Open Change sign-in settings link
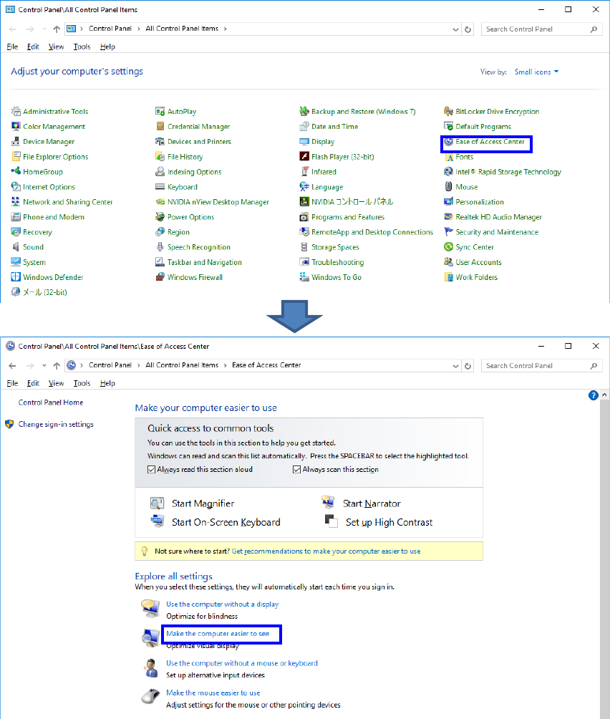The height and width of the screenshot is (719, 610). click(56, 424)
